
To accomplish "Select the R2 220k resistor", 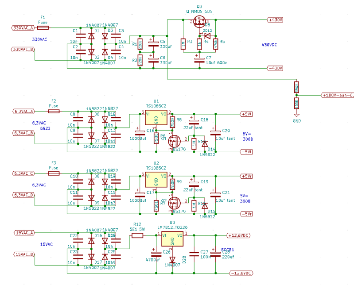I will [140, 61].
